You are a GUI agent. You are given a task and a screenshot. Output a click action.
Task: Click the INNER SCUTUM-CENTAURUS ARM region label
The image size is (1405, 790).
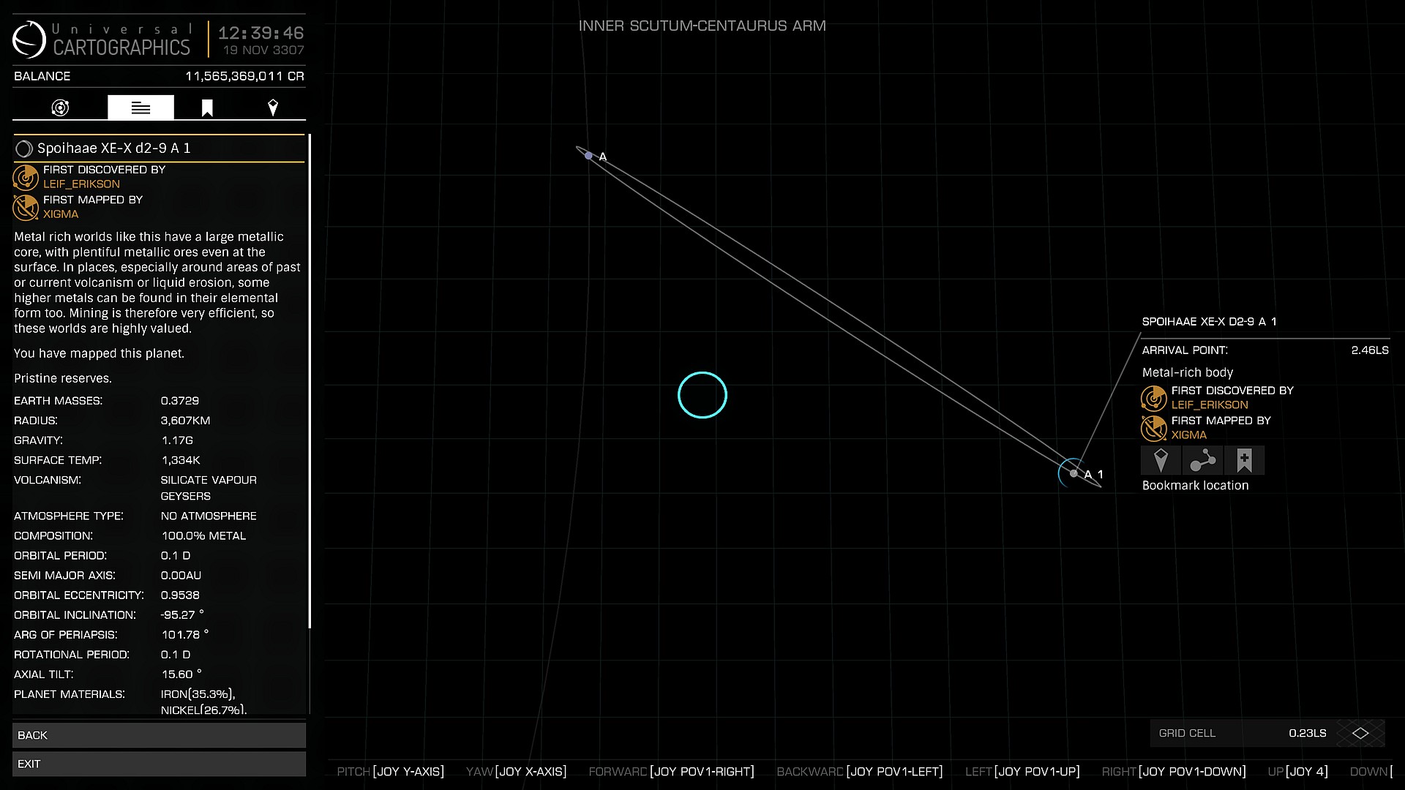pyautogui.click(x=702, y=26)
